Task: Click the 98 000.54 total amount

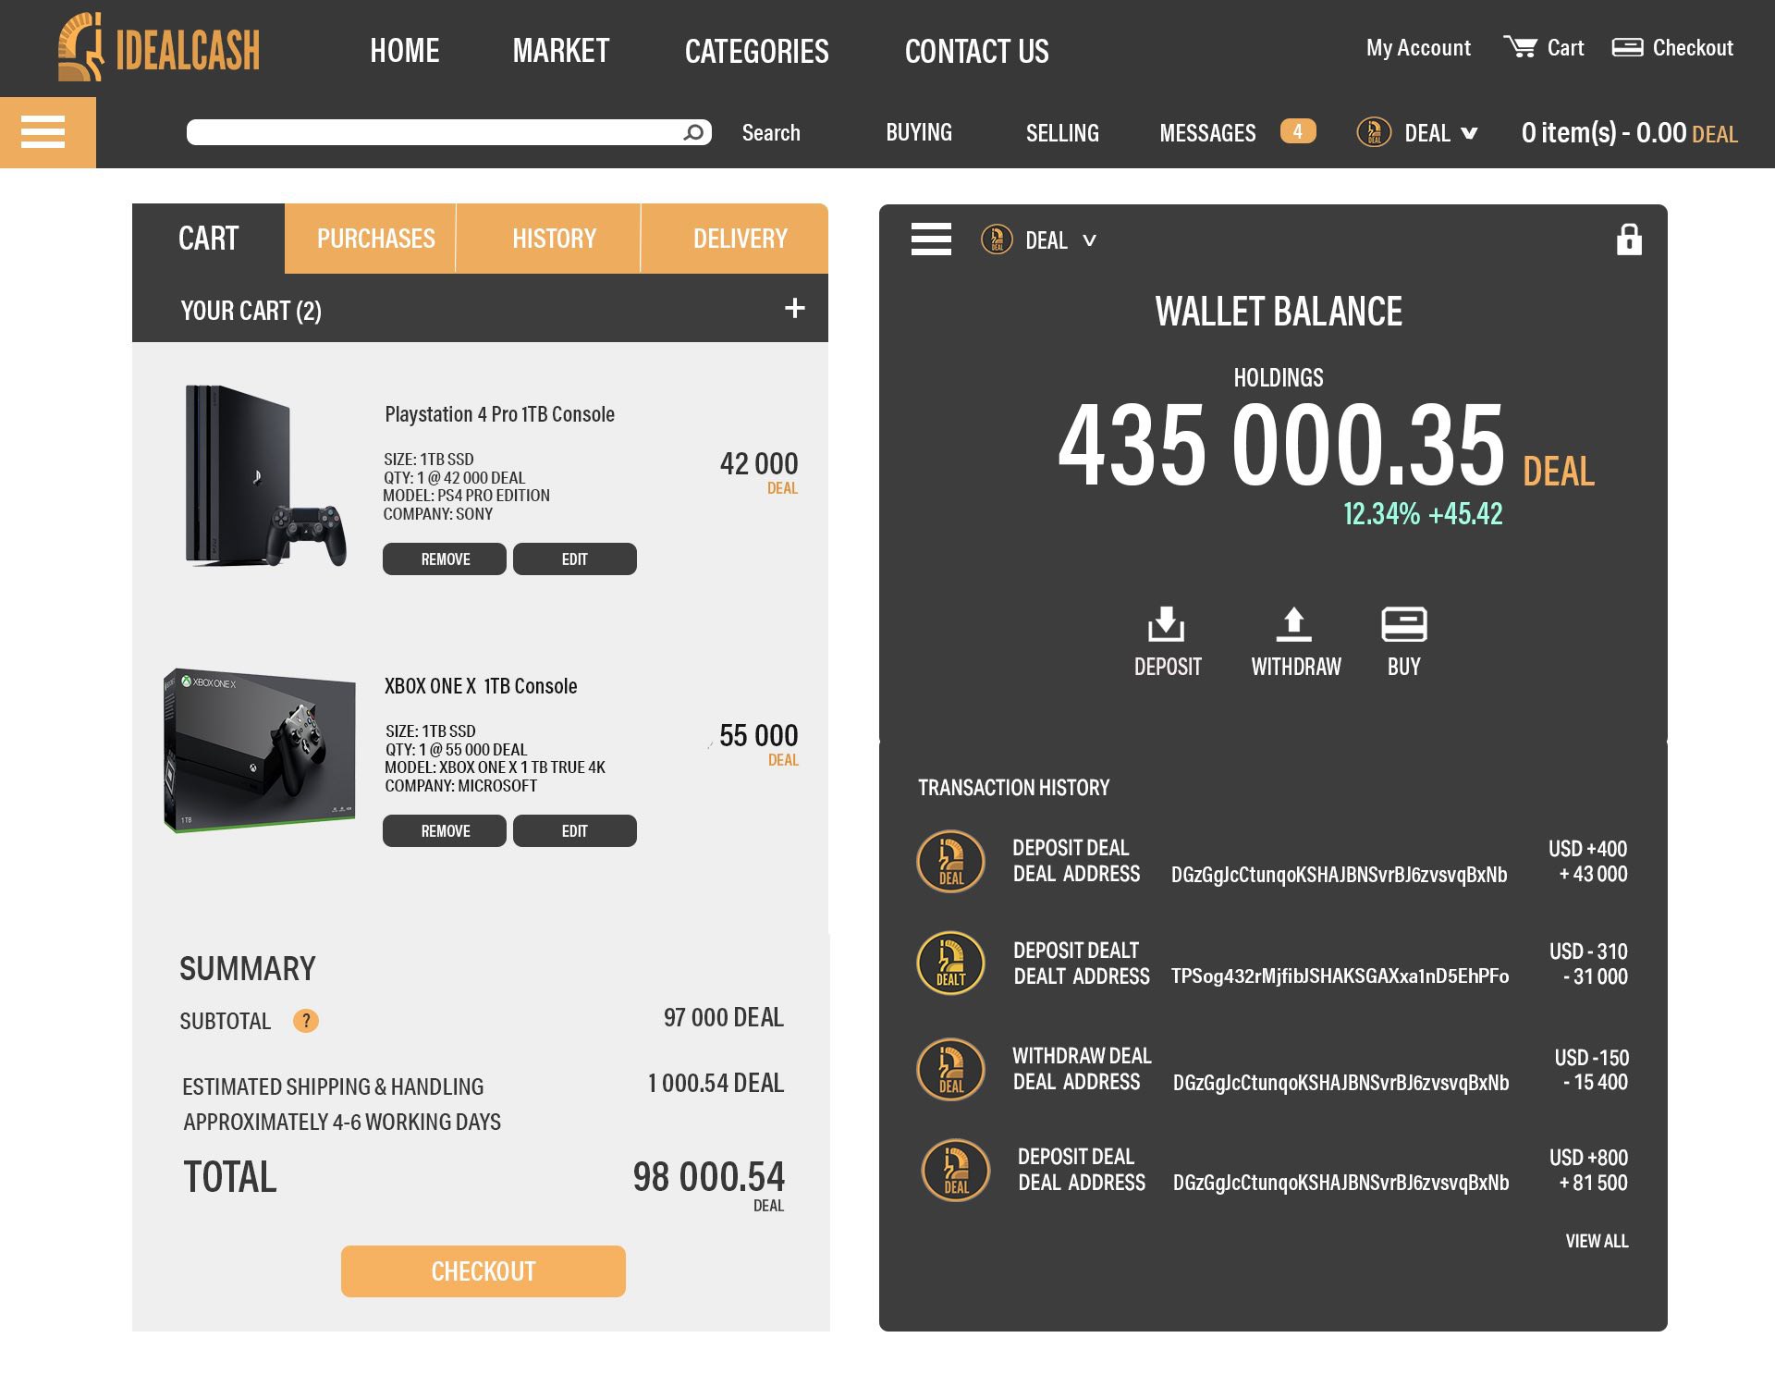Action: pos(709,1177)
